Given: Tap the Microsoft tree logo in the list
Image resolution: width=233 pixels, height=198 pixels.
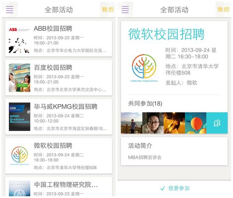Looking at the screenshot, I should 20,156.
